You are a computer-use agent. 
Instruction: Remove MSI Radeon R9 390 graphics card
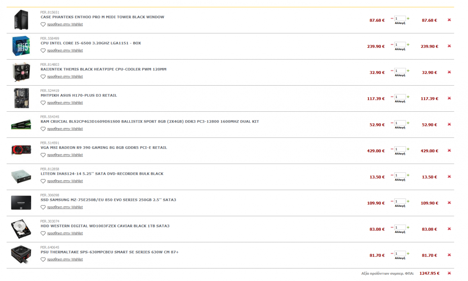click(449, 150)
